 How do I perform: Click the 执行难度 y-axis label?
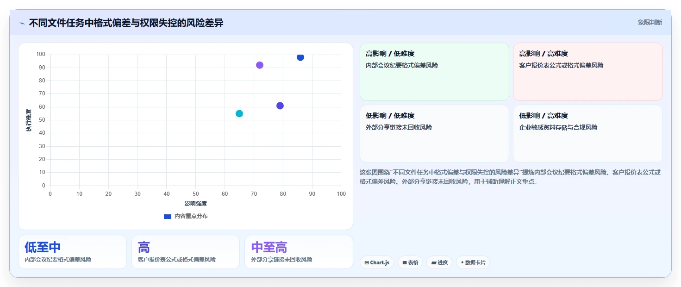tap(29, 120)
